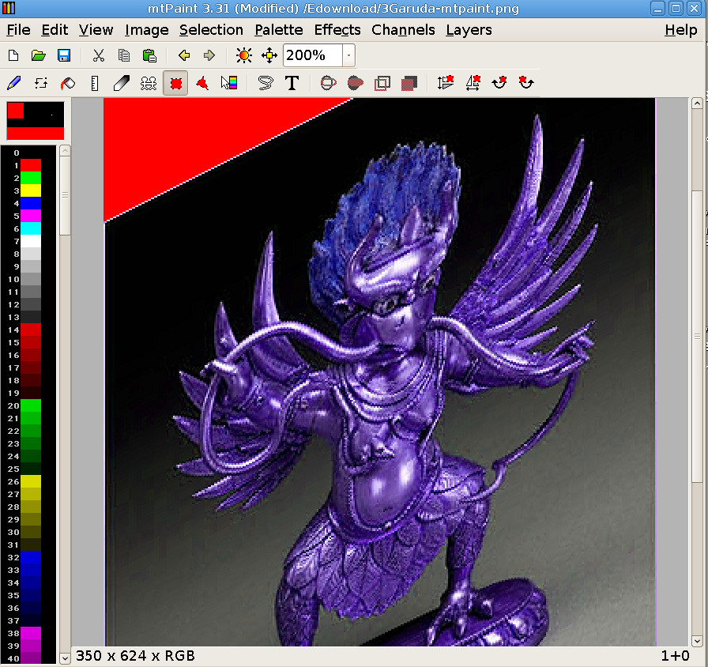Click the canvas vertical scrollbar down arrow

pyautogui.click(x=697, y=641)
